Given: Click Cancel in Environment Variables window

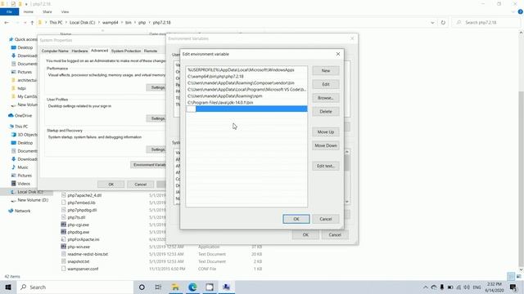Looking at the screenshot, I should [335, 235].
